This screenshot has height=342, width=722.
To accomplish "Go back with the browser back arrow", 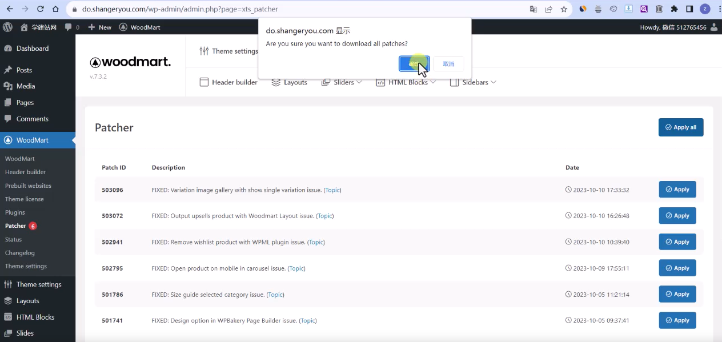I will (x=10, y=9).
